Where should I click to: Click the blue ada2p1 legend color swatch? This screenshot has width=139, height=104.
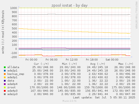pyautogui.click(x=5, y=71)
